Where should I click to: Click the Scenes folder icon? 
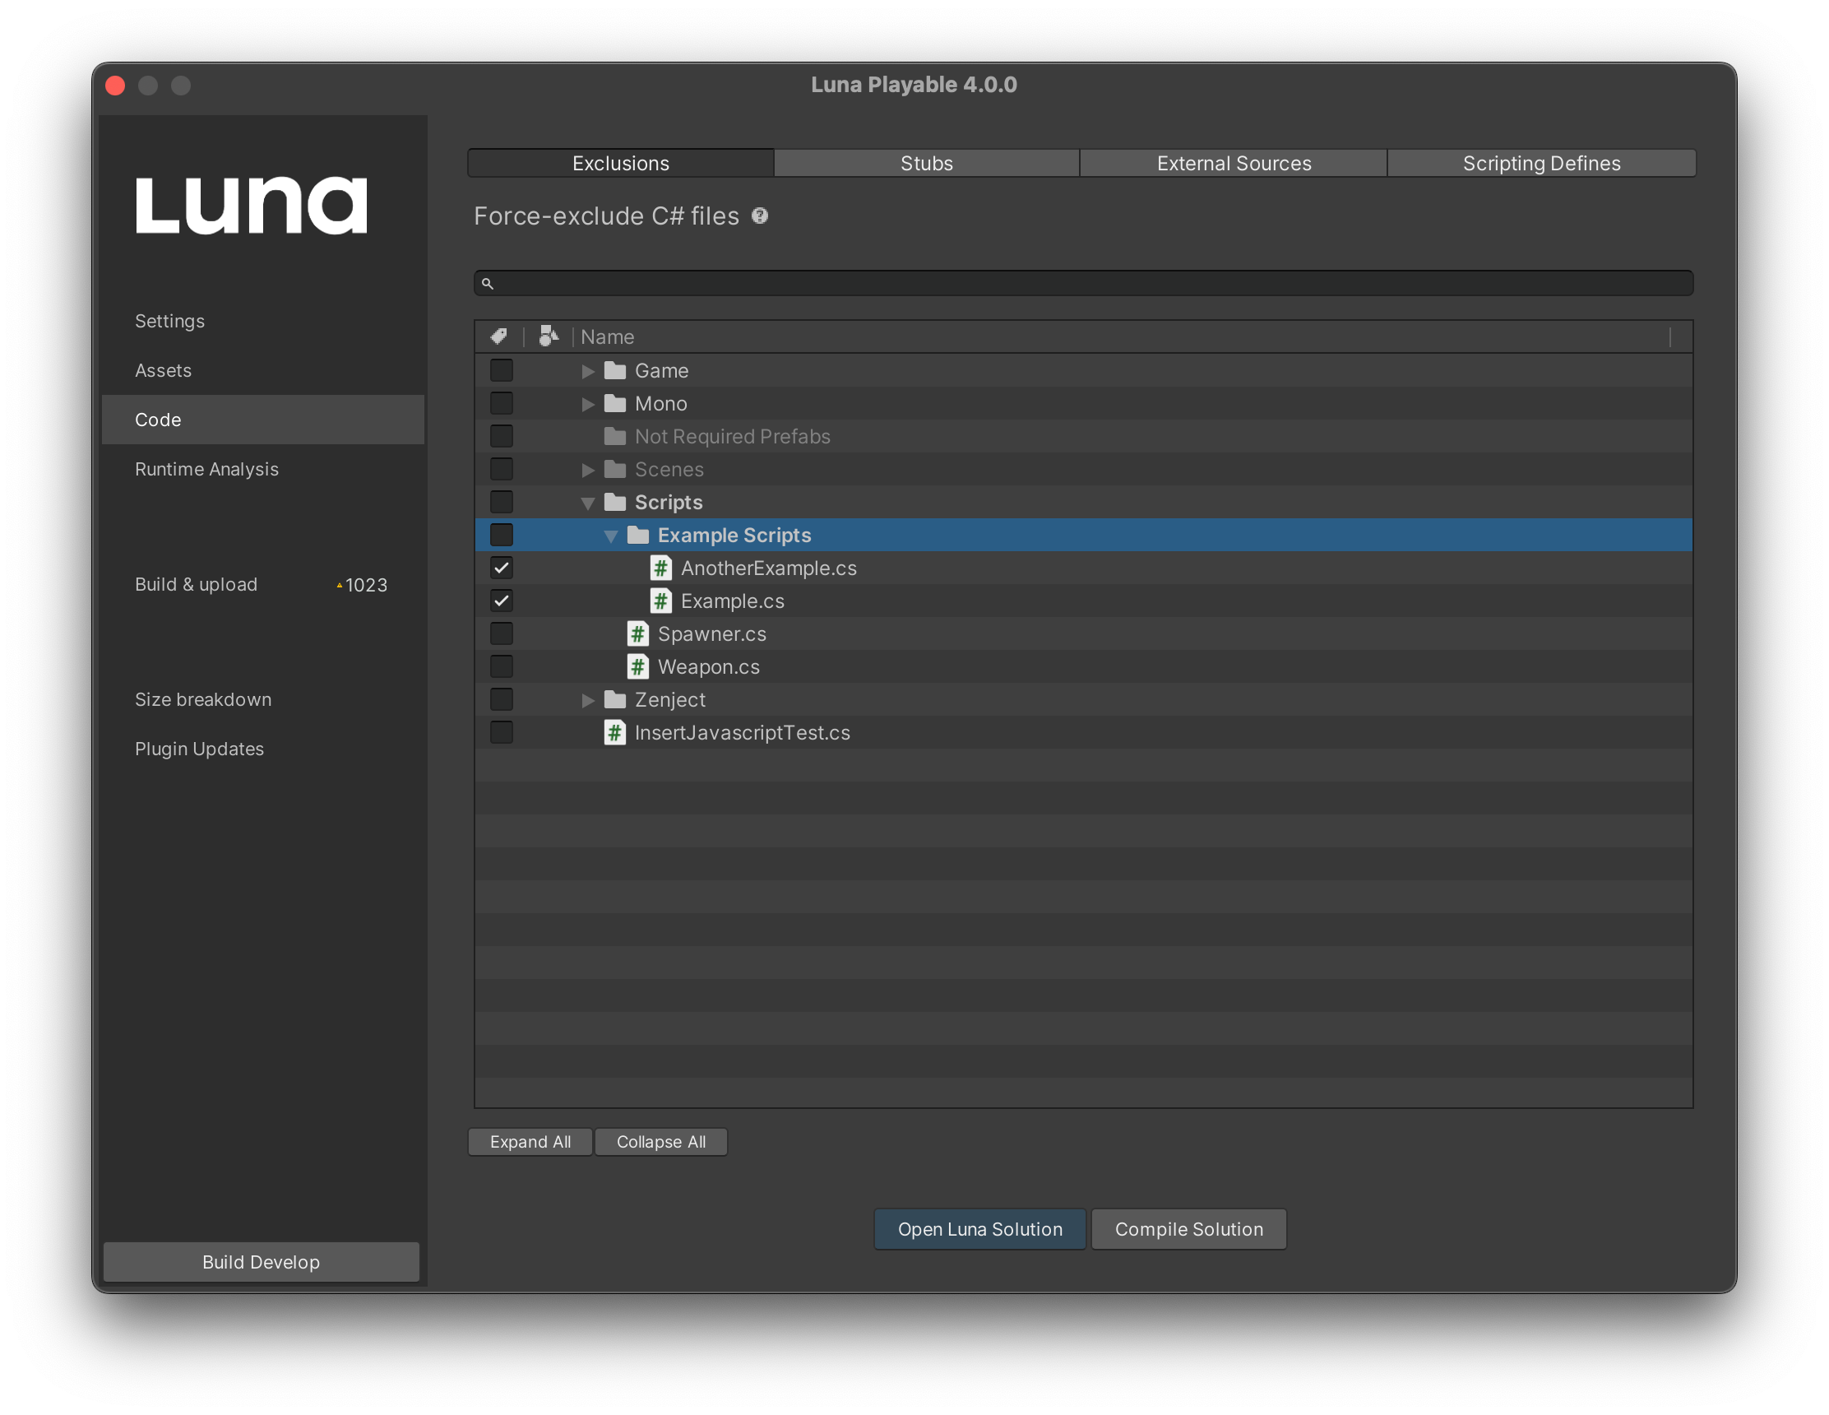615,469
